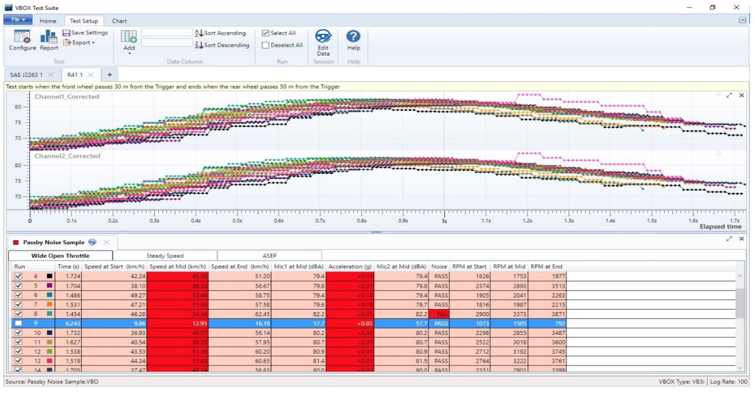The image size is (755, 393).
Task: Click the Channel2_Corrected chart options circle
Action: [x=718, y=153]
